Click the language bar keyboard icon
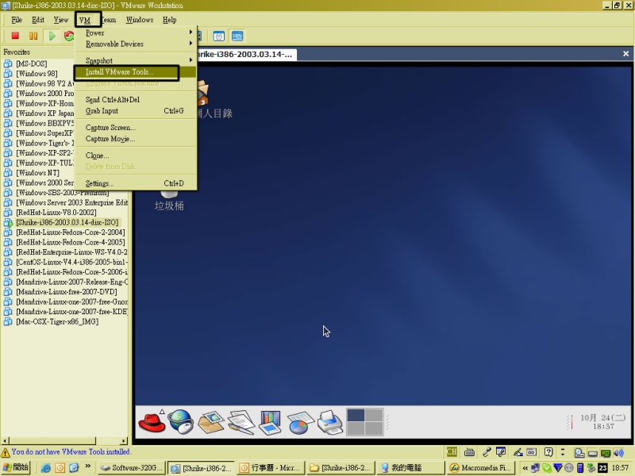Viewport: 635px width, 476px height. (x=469, y=451)
